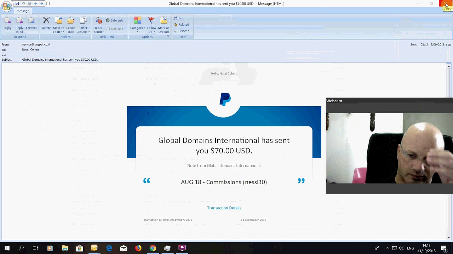Click the PayPal logo in the email
Screen dimensions: 453x254
(x=225, y=99)
